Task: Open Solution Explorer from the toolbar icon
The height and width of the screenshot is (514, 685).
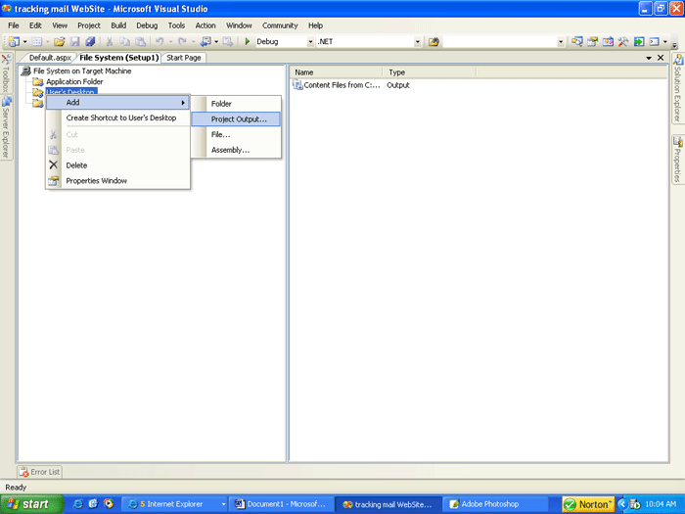Action: (577, 41)
